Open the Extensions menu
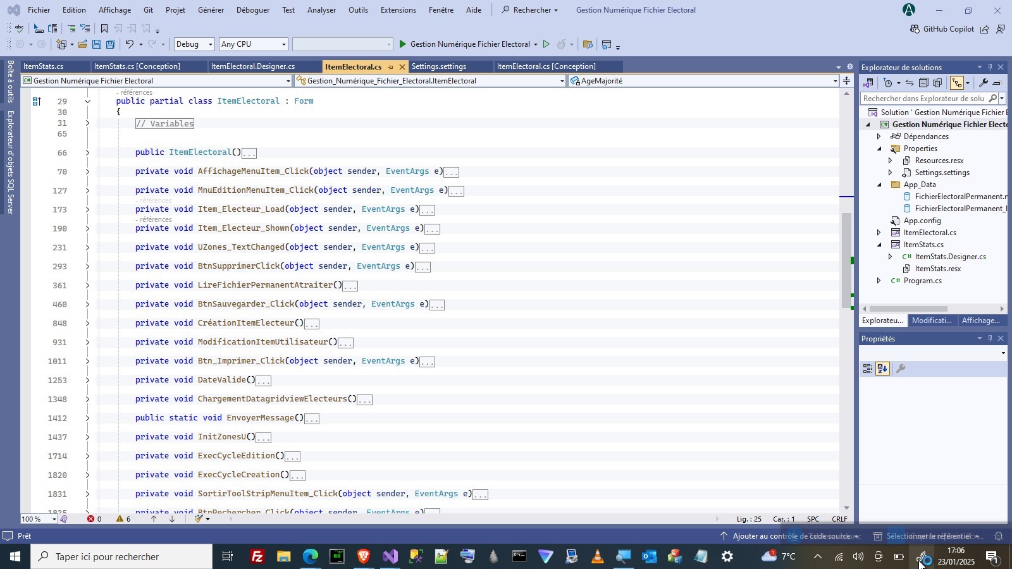This screenshot has width=1012, height=569. pos(398,10)
